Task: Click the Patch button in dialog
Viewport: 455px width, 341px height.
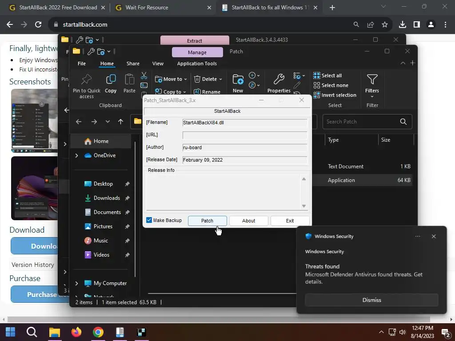Action: click(207, 221)
